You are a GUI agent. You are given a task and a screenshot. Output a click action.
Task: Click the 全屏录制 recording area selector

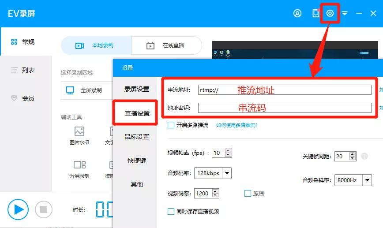tap(87, 90)
